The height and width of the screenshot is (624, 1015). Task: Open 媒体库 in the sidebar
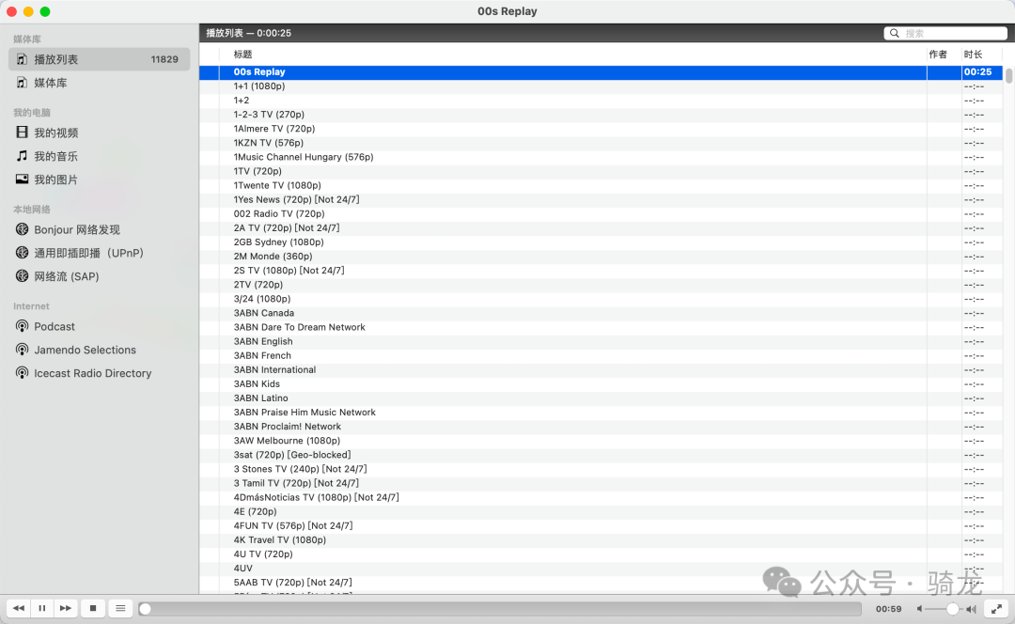(x=99, y=83)
